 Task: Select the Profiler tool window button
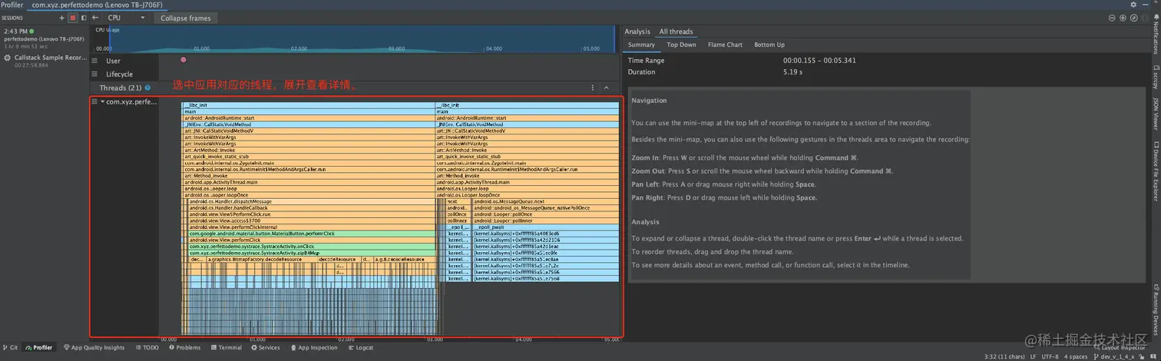point(38,348)
